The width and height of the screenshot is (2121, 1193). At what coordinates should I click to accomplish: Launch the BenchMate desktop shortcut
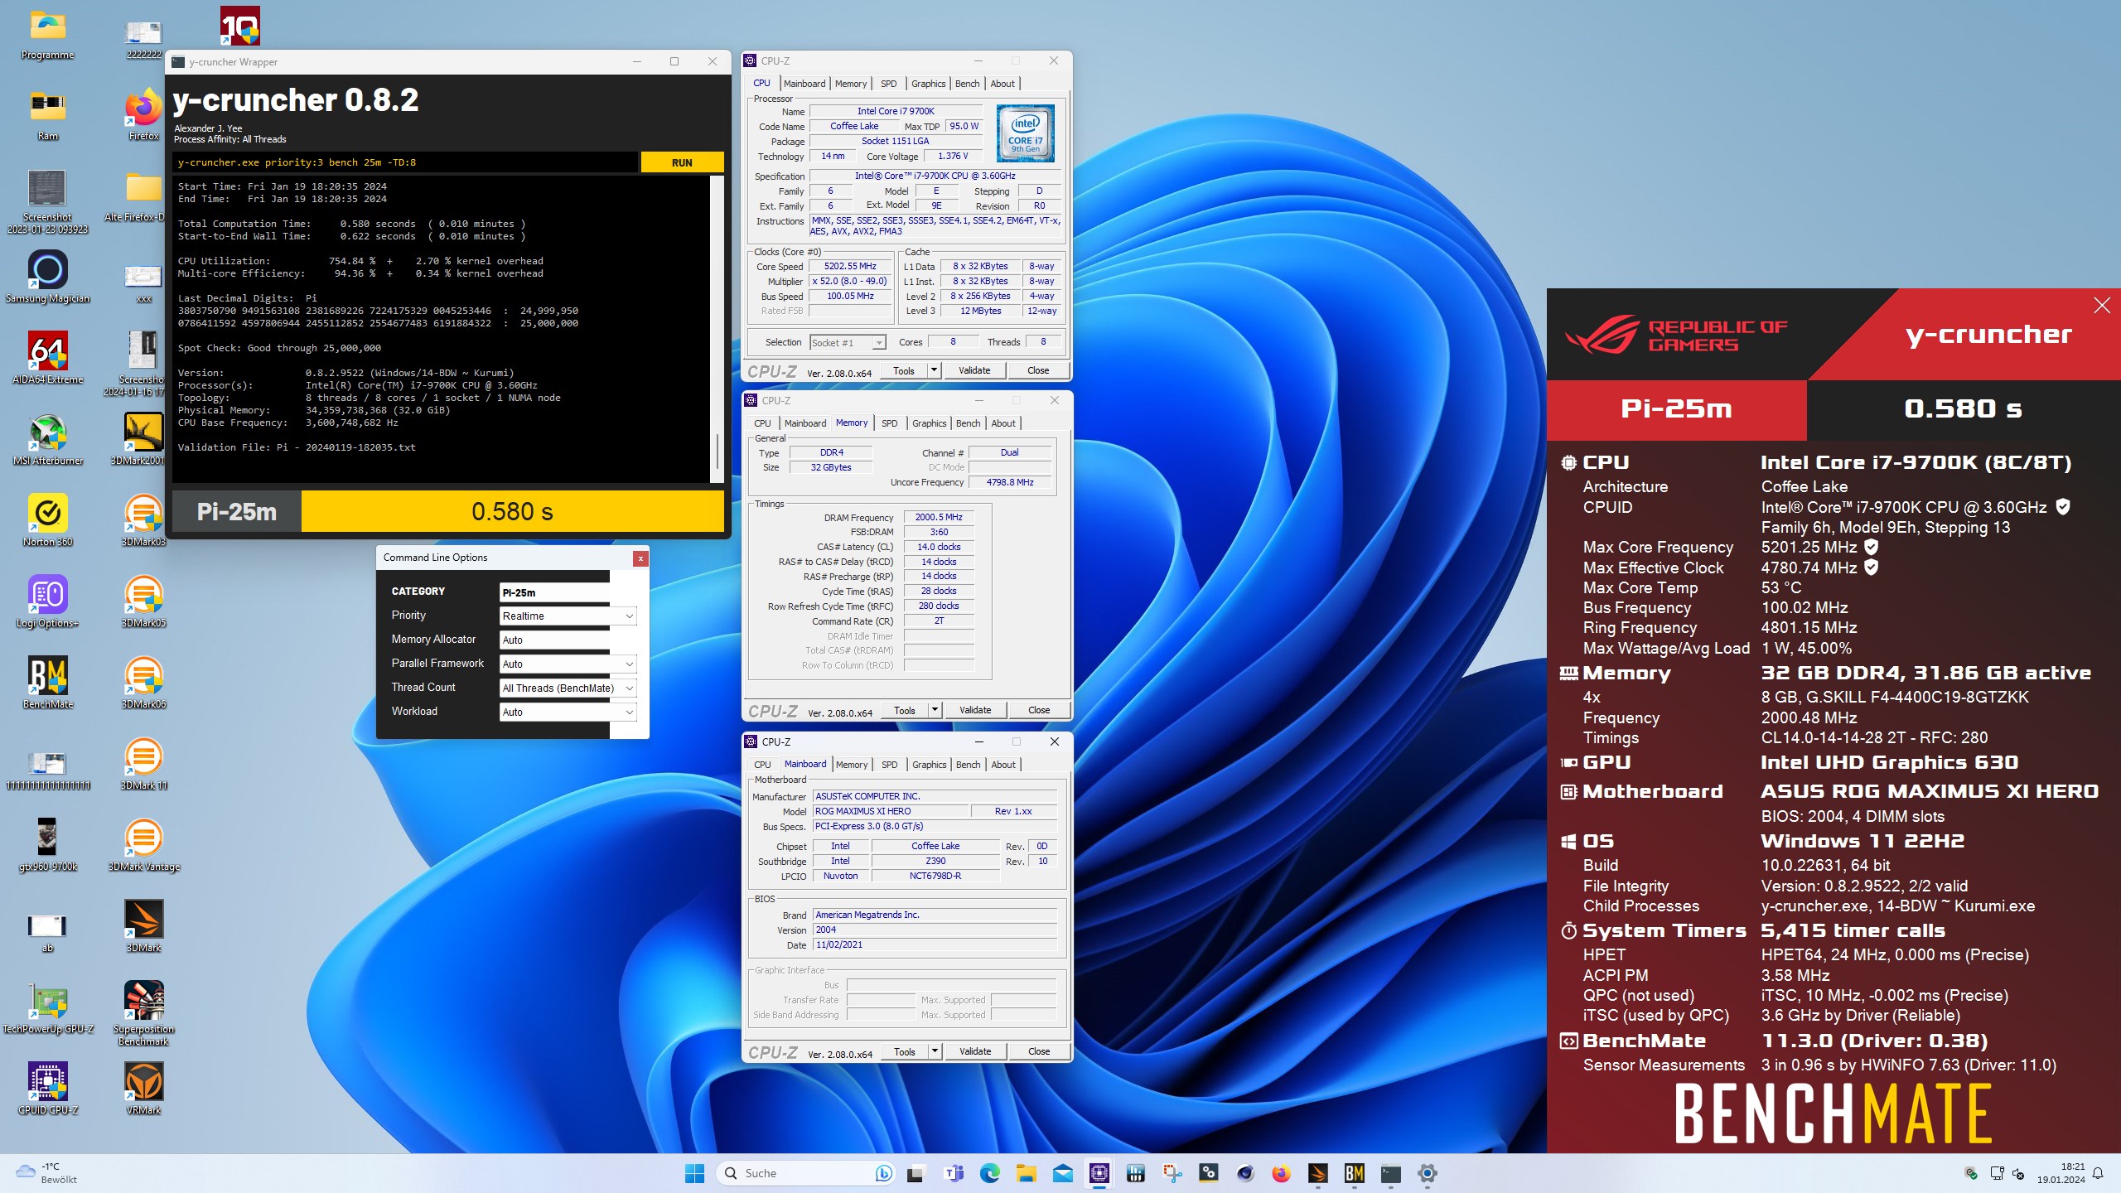pos(48,683)
